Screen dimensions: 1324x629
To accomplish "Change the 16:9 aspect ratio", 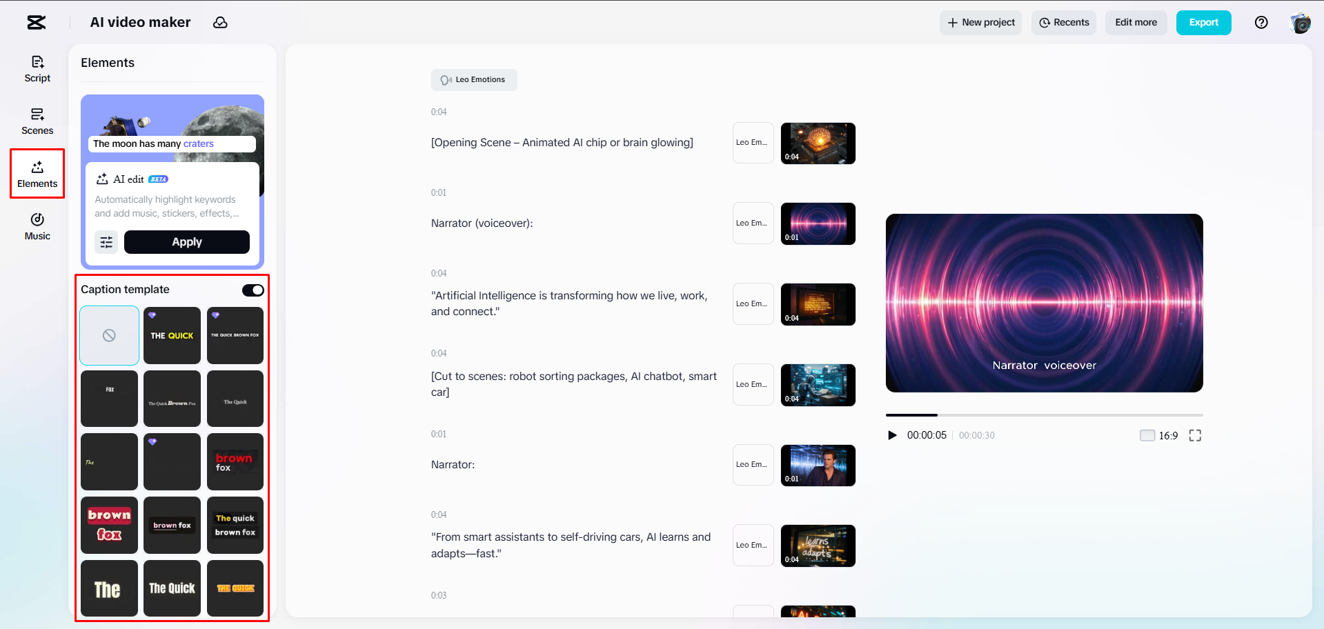I will 1159,435.
